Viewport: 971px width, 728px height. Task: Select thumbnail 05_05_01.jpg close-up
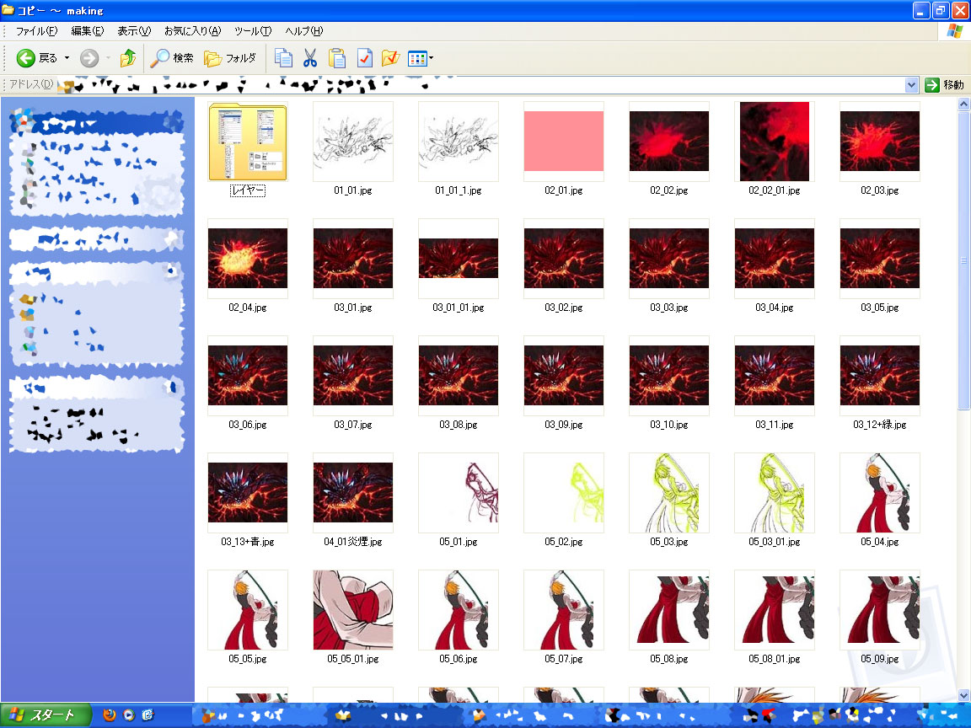coord(353,610)
